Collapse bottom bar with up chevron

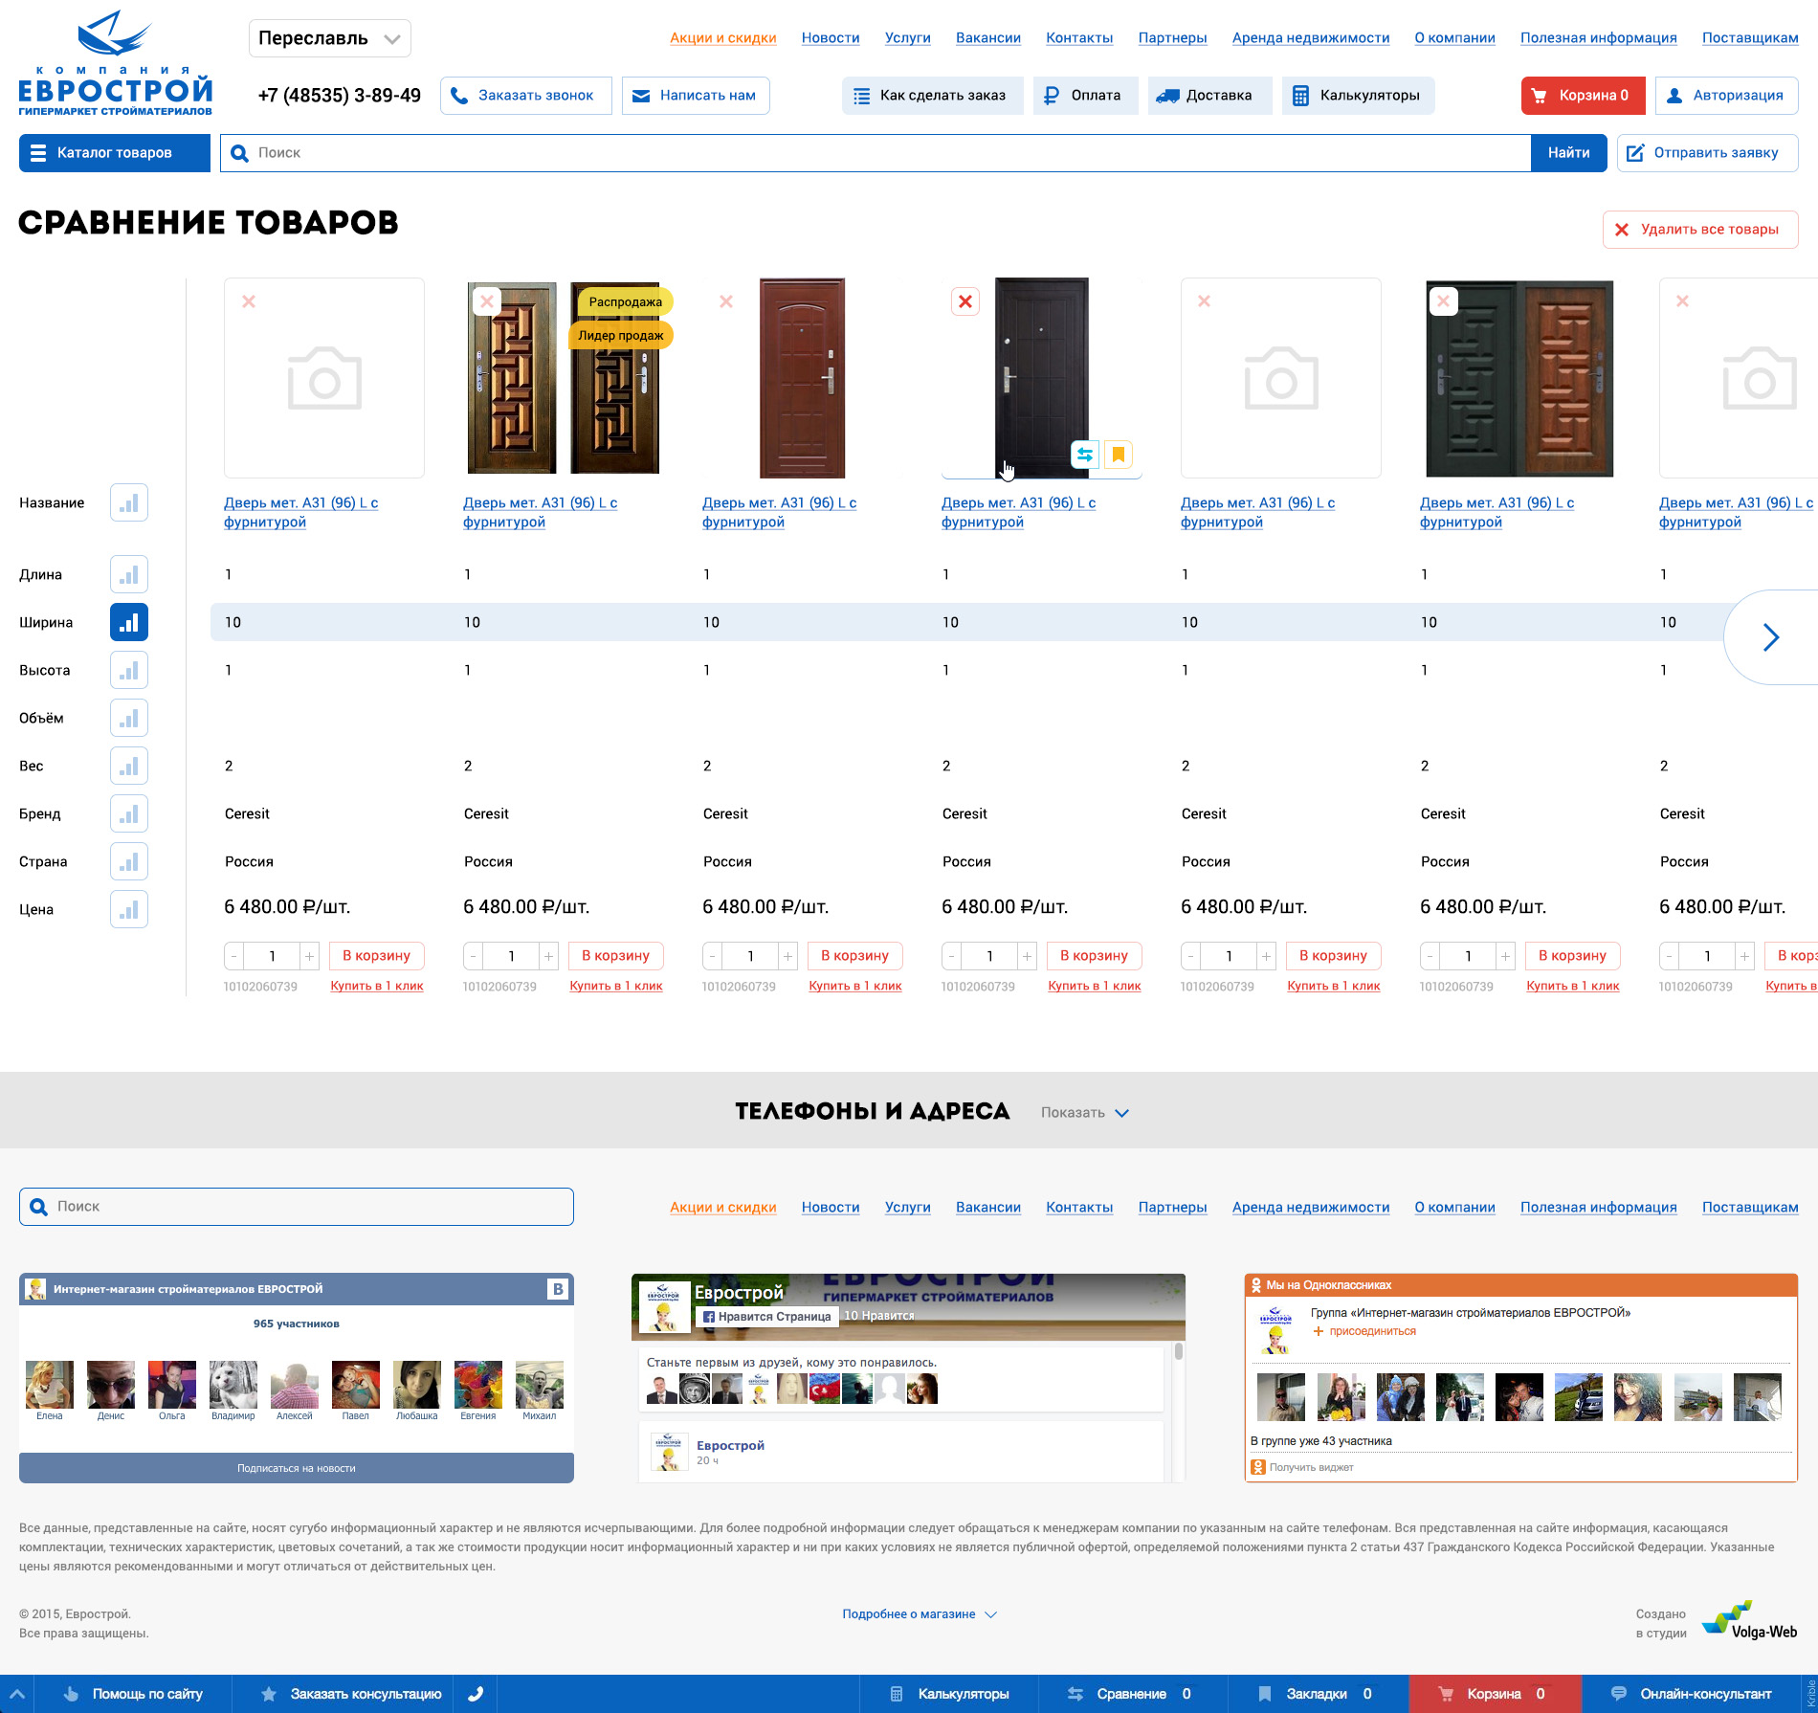coord(17,1694)
